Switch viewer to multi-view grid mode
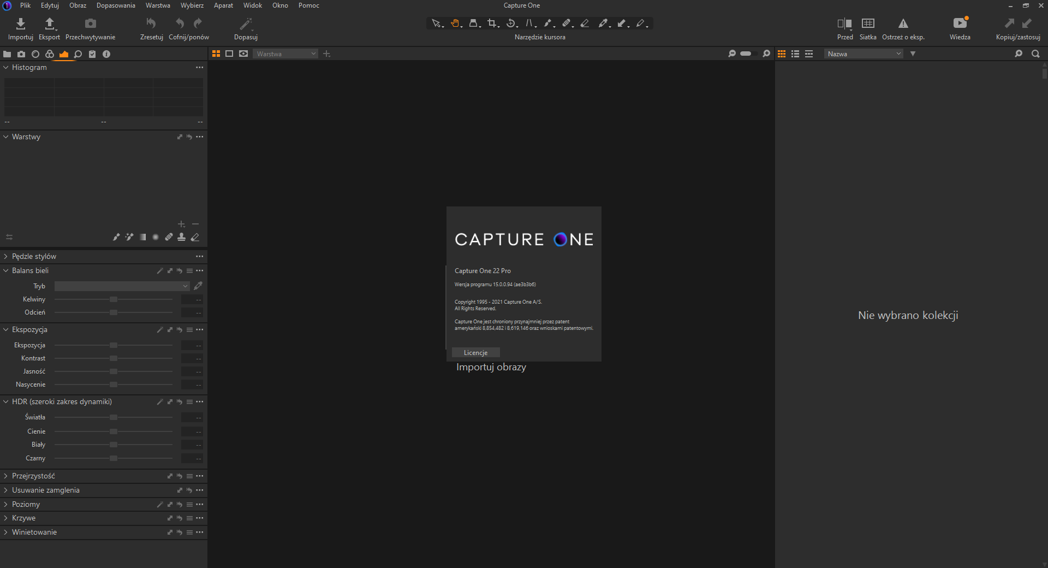This screenshot has height=568, width=1048. [x=216, y=54]
